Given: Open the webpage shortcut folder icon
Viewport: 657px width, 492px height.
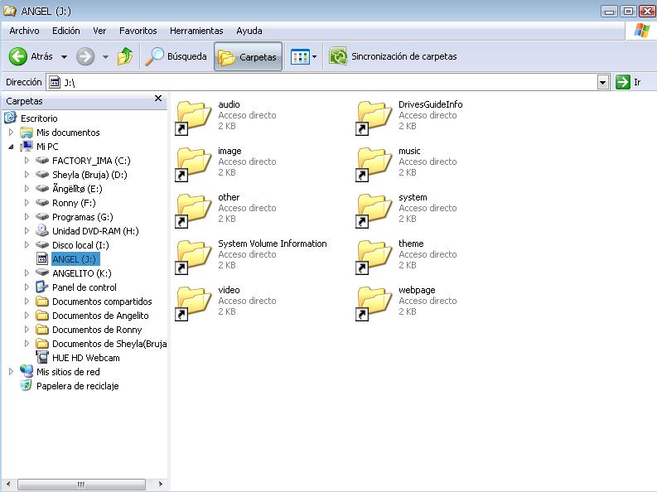Looking at the screenshot, I should pos(374,305).
